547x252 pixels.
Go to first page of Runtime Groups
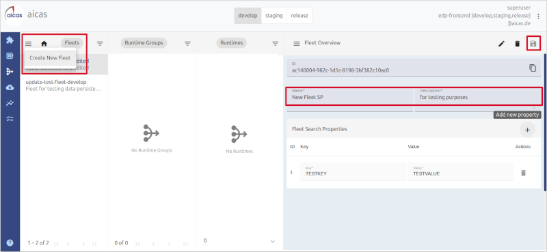click(138, 243)
